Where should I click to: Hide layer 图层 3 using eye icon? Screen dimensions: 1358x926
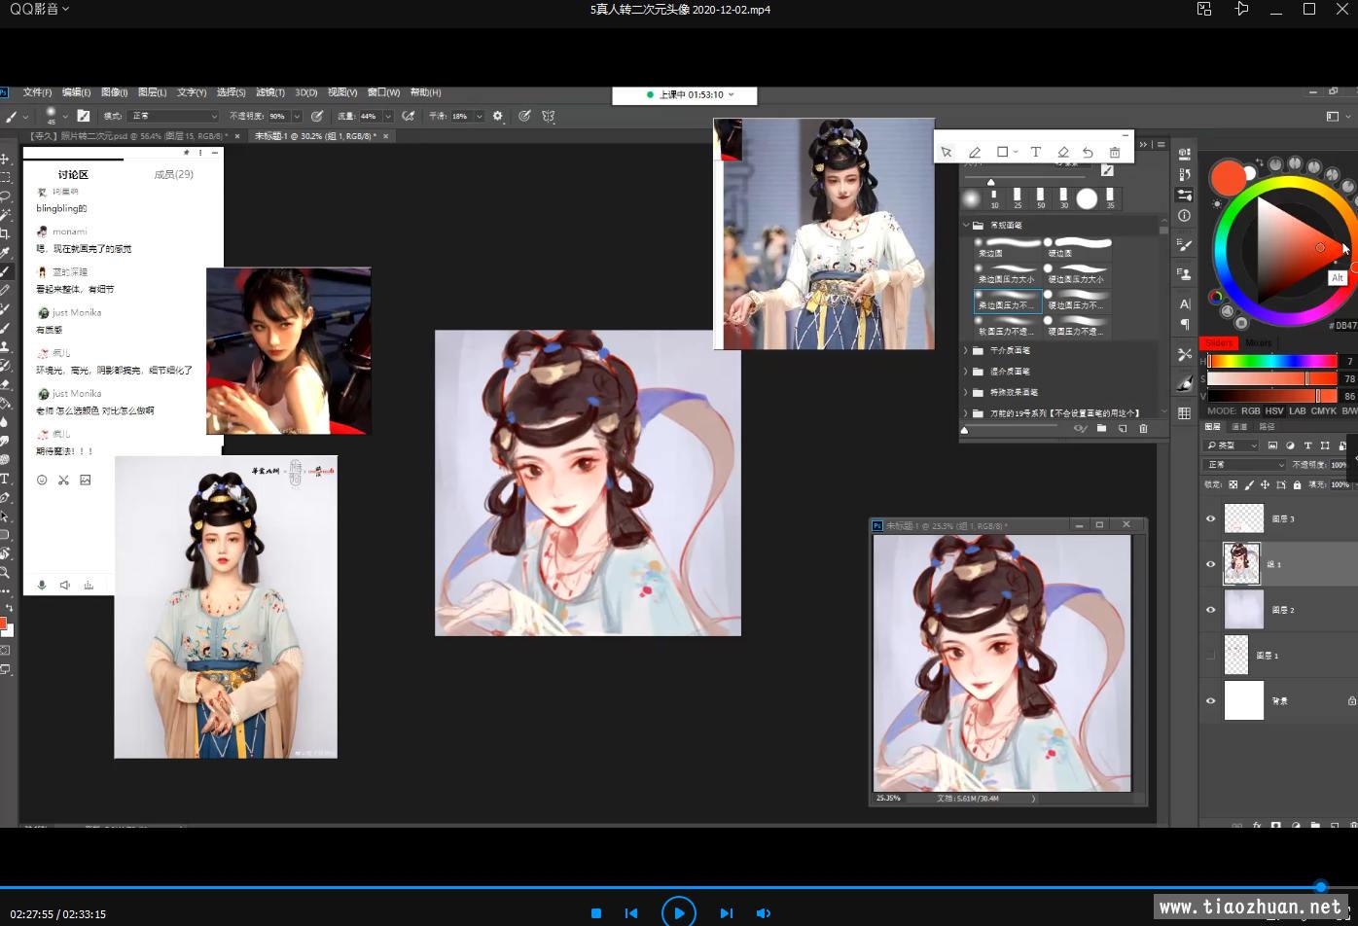(1210, 518)
